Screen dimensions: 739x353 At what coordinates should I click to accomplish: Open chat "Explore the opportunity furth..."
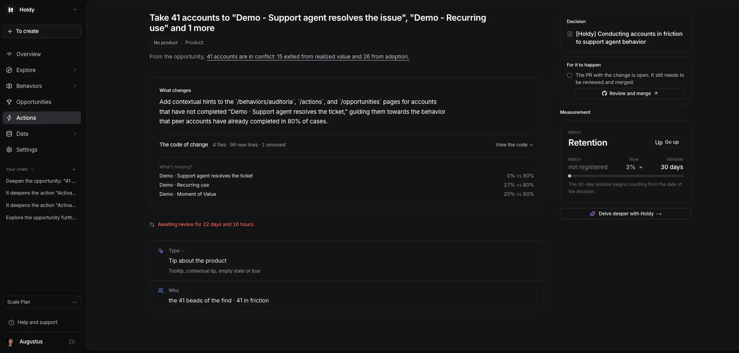pyautogui.click(x=41, y=218)
